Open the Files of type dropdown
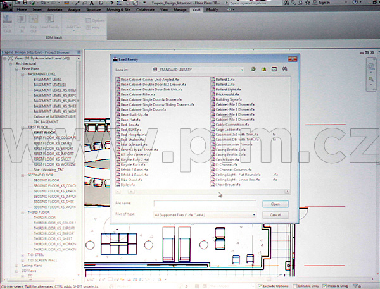 point(254,215)
